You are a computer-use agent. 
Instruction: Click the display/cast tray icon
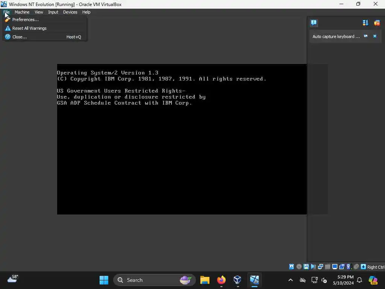(x=314, y=280)
